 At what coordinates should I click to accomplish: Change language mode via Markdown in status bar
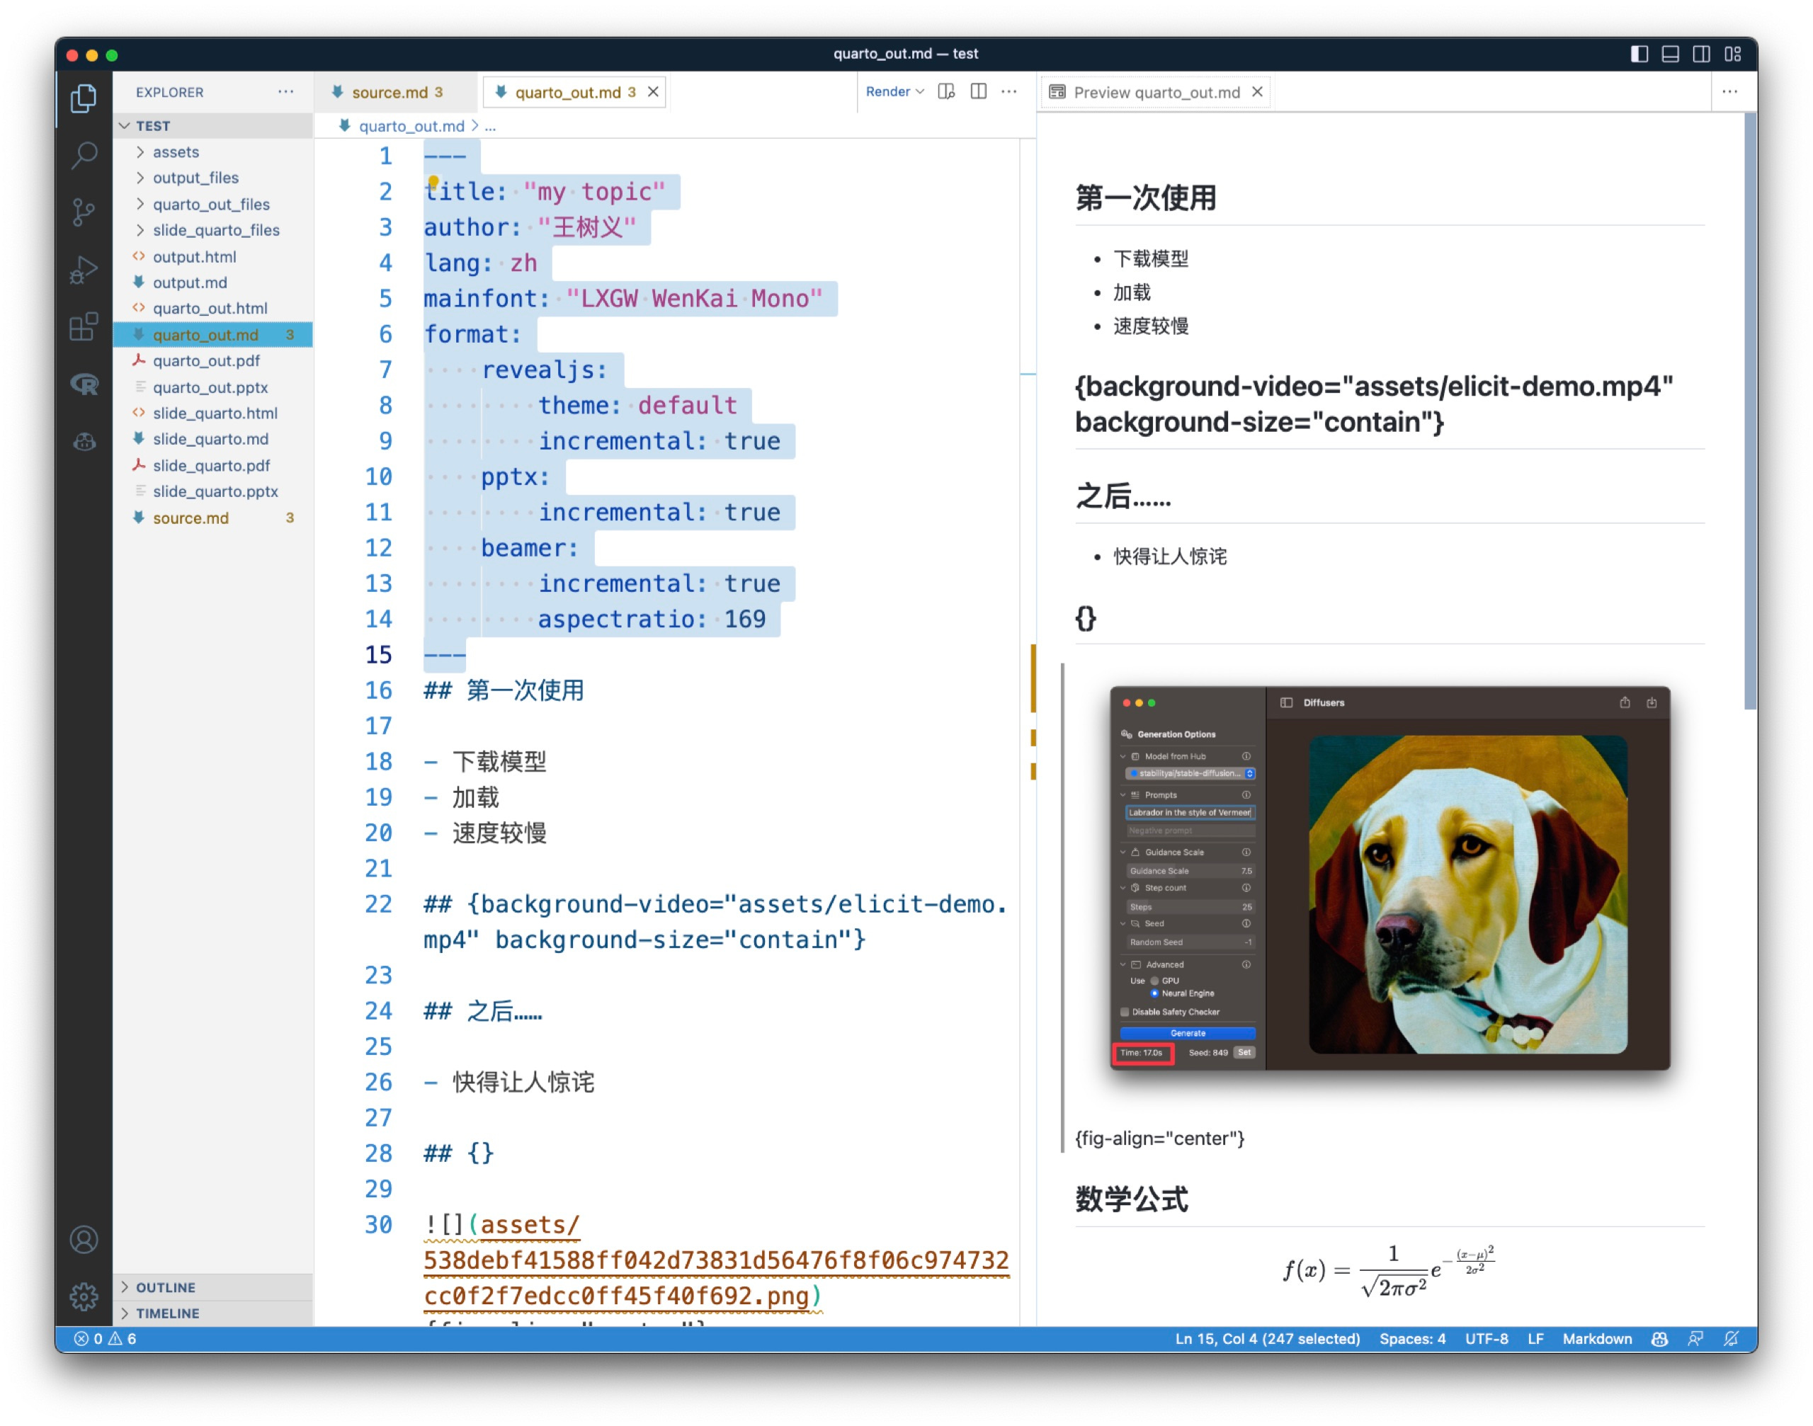pyautogui.click(x=1597, y=1338)
